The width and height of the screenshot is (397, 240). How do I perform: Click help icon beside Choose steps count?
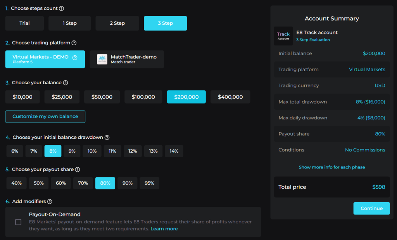pos(61,9)
